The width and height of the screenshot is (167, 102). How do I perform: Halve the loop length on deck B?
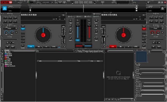click(154, 43)
